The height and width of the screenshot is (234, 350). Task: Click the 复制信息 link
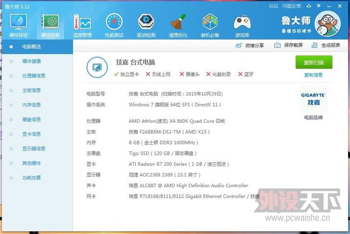tap(313, 75)
